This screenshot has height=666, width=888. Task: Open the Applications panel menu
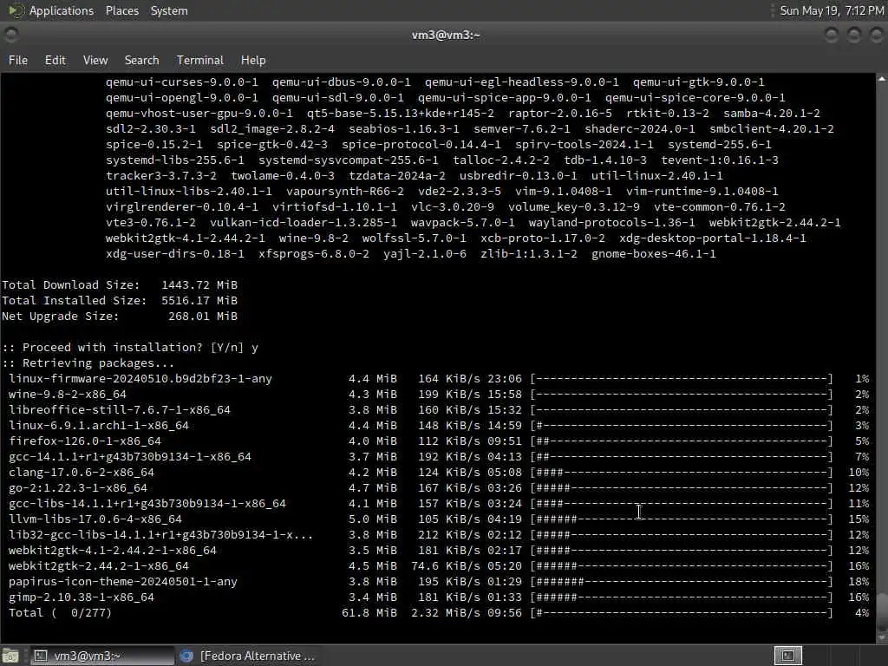tap(62, 10)
